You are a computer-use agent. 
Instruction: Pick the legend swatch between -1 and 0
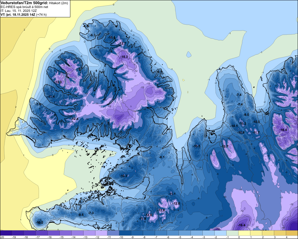[232, 233]
